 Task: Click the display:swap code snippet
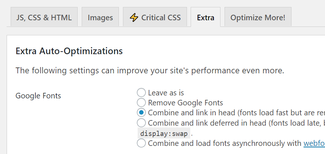pos(164,133)
